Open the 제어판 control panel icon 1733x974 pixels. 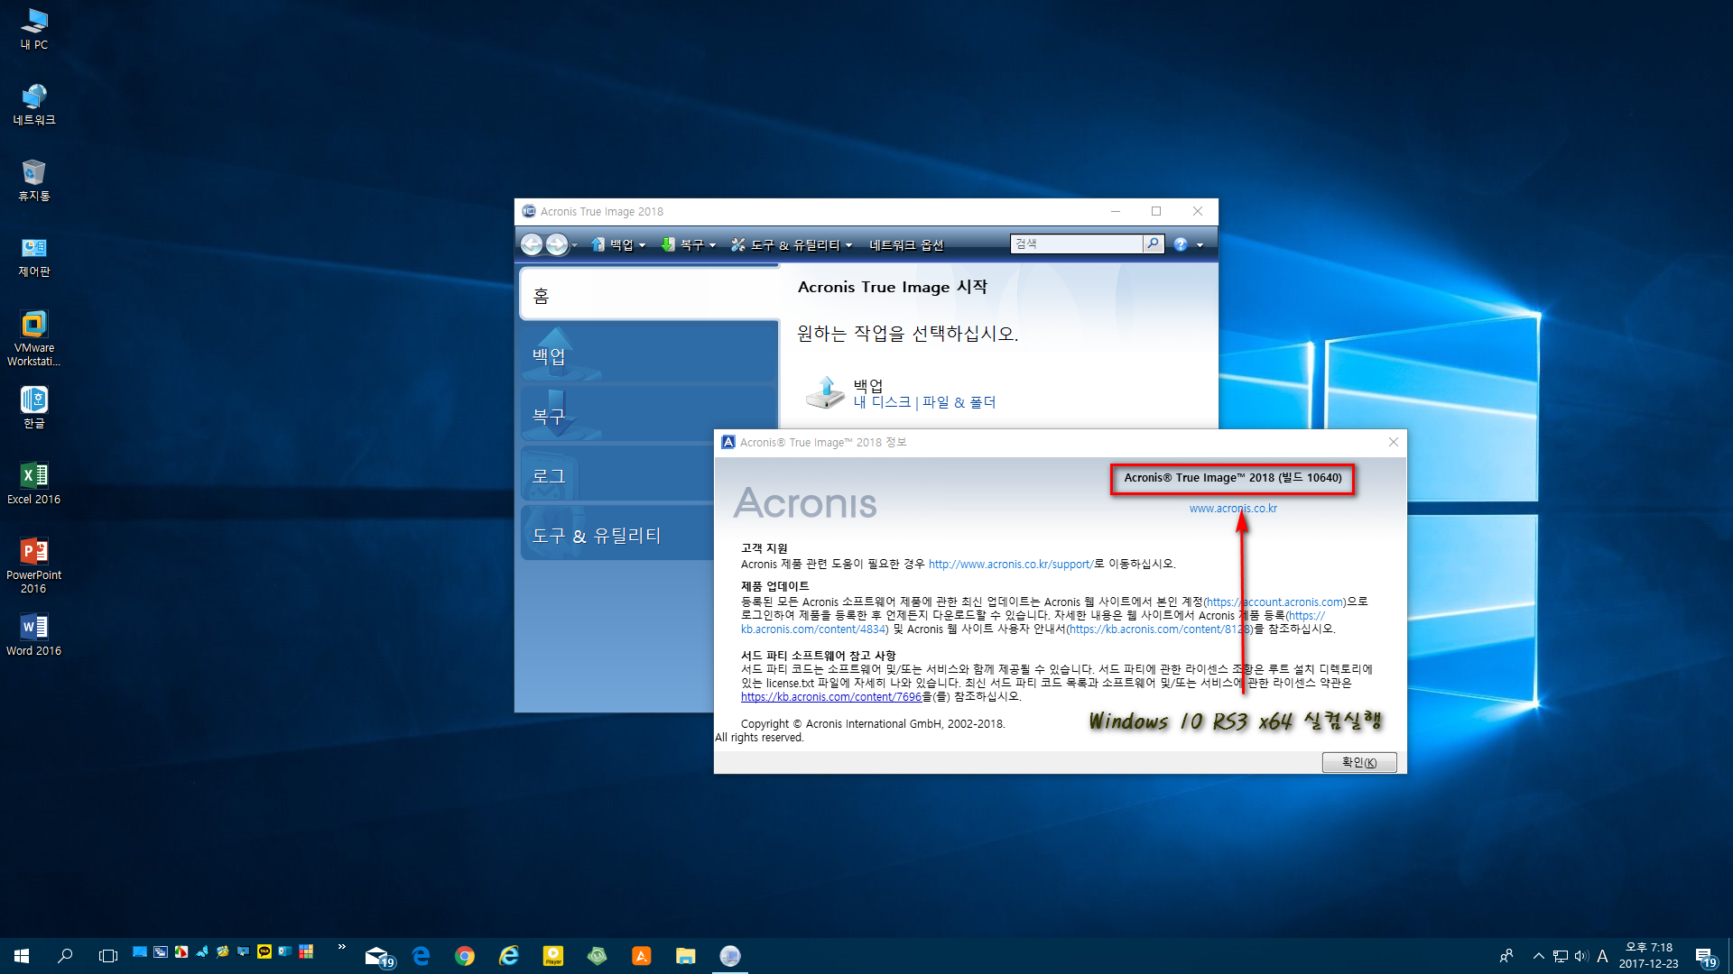[34, 256]
